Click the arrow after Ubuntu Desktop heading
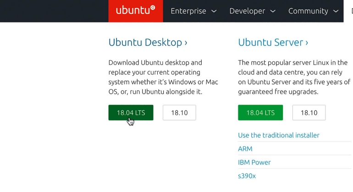Image resolution: width=353 pixels, height=192 pixels. click(186, 43)
